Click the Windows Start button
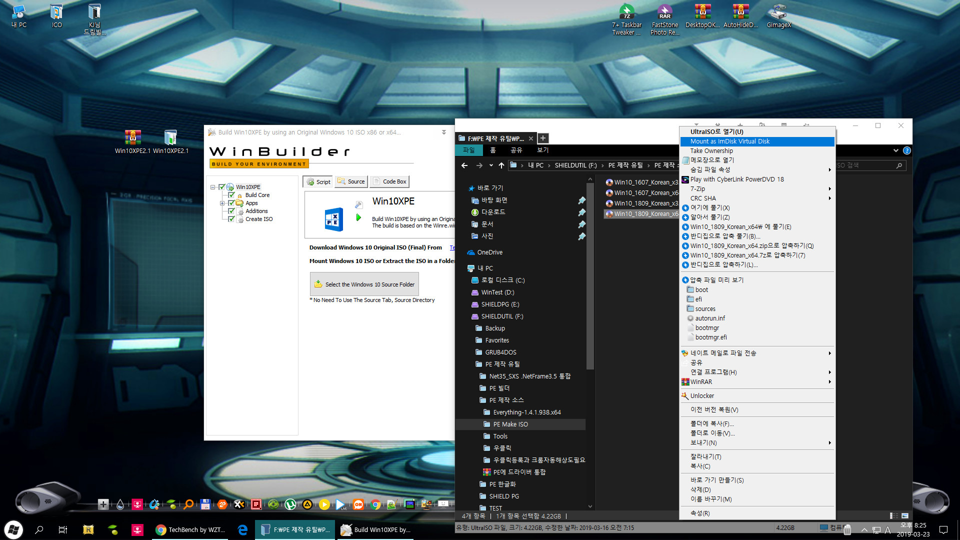Screen dimensions: 960x540 13,529
